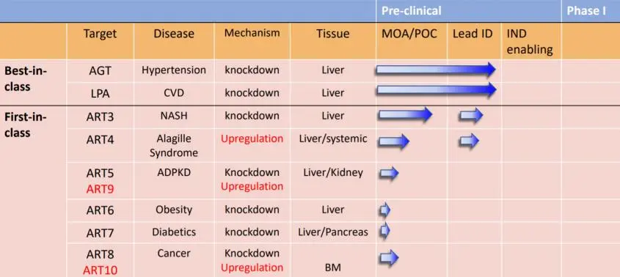Click red Upregulation text for ART4
This screenshot has height=277, width=620.
(252, 138)
